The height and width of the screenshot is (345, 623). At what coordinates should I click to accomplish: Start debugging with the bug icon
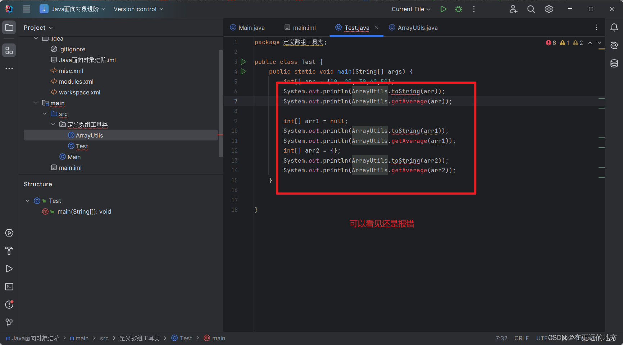pos(458,9)
